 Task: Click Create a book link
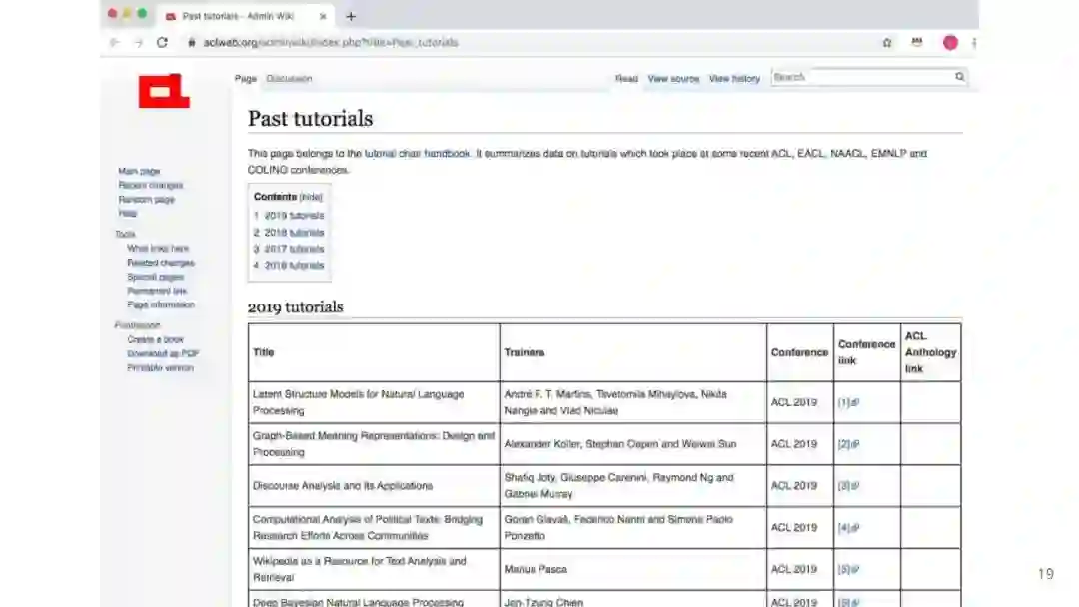tap(155, 339)
